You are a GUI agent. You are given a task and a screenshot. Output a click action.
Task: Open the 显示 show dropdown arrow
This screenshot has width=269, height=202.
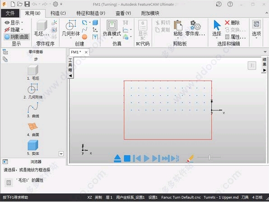[x=22, y=23]
